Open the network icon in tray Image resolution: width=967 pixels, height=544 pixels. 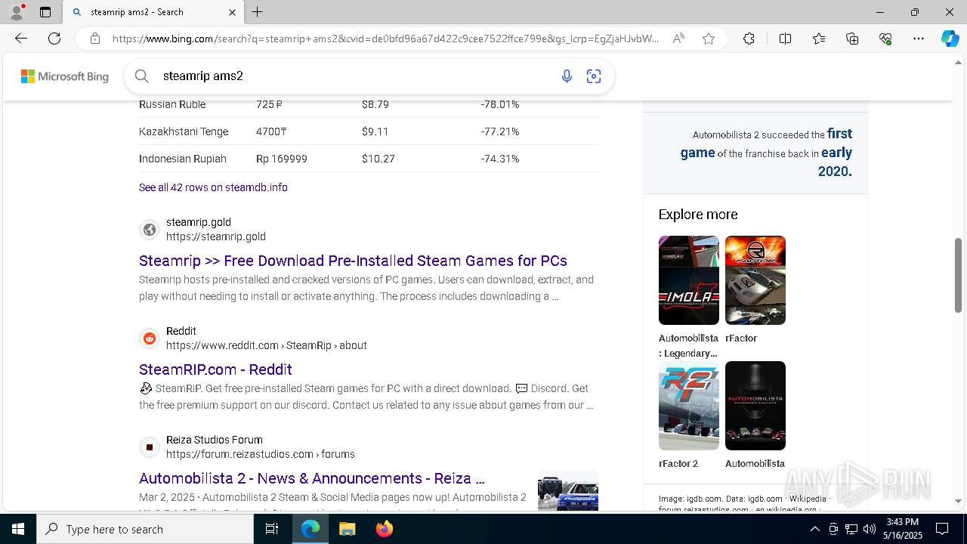[x=851, y=529]
